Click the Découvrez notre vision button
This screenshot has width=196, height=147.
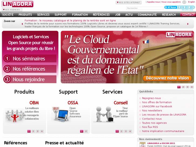point(167,78)
